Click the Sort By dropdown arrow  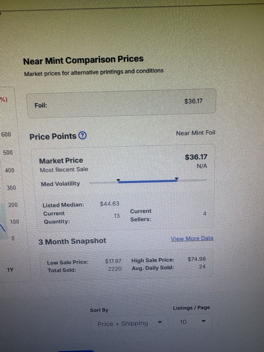pyautogui.click(x=160, y=322)
